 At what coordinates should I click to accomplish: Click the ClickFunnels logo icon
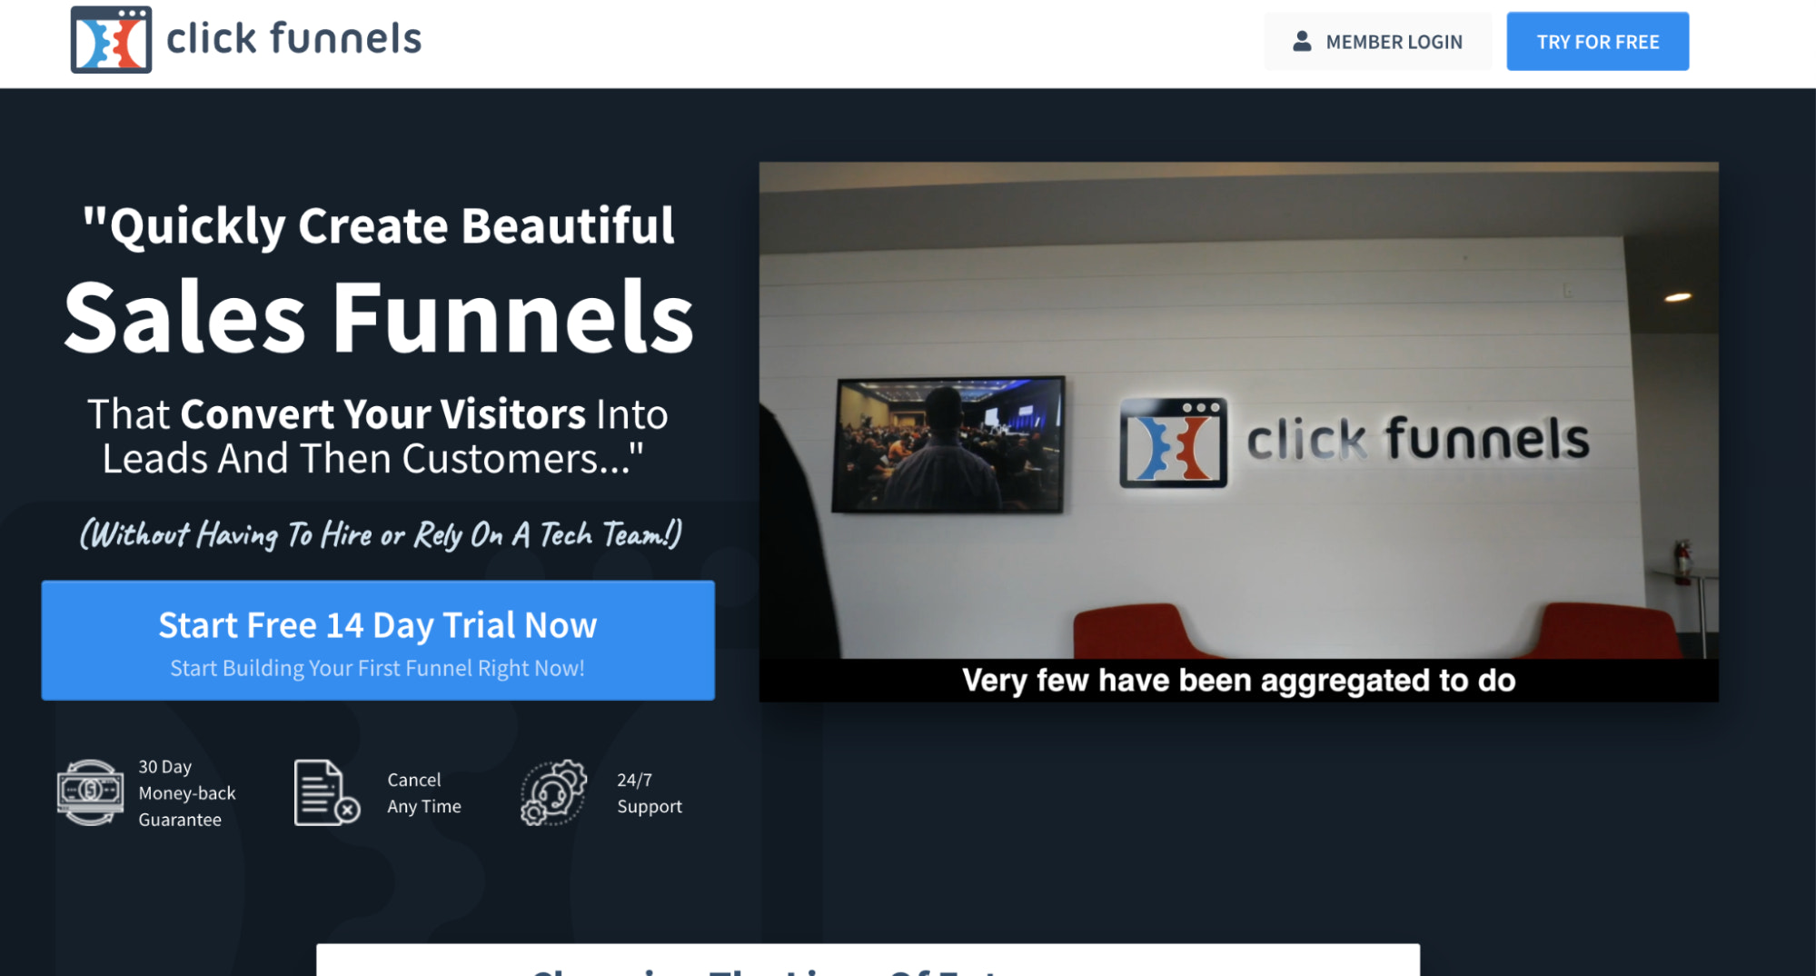pyautogui.click(x=111, y=40)
